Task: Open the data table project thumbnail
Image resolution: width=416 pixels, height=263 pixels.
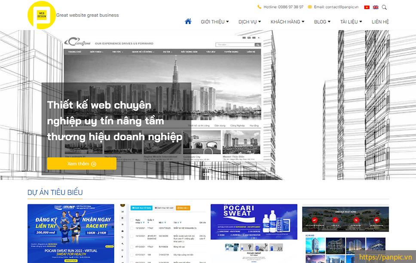Action: [162, 233]
